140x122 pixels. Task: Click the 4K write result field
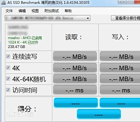click(120, 68)
